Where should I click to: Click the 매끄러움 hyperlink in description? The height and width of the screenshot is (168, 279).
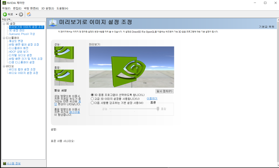pyautogui.click(x=75, y=112)
